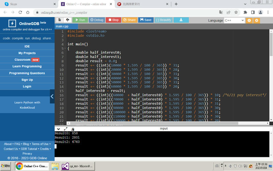
Task: Click the new file icon in editor toolbar
Action: [60, 20]
